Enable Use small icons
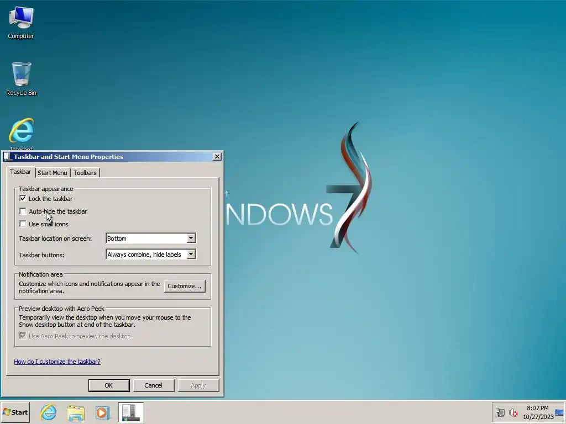This screenshot has height=424, width=566. [x=23, y=224]
